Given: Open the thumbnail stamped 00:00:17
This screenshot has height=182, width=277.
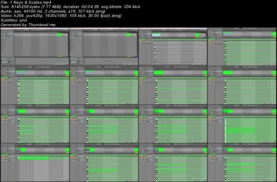Looking at the screenshot, I should point(35,47).
